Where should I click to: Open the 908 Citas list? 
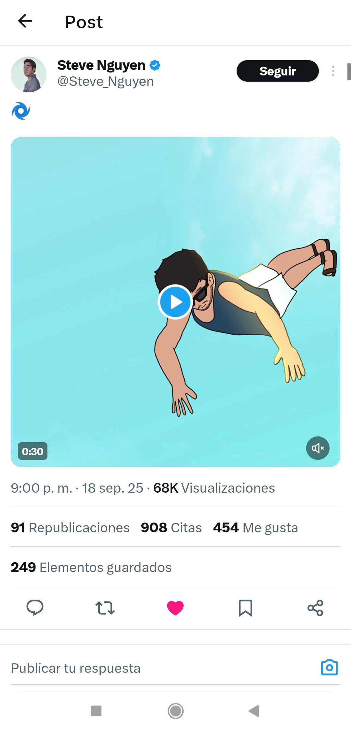click(x=171, y=527)
